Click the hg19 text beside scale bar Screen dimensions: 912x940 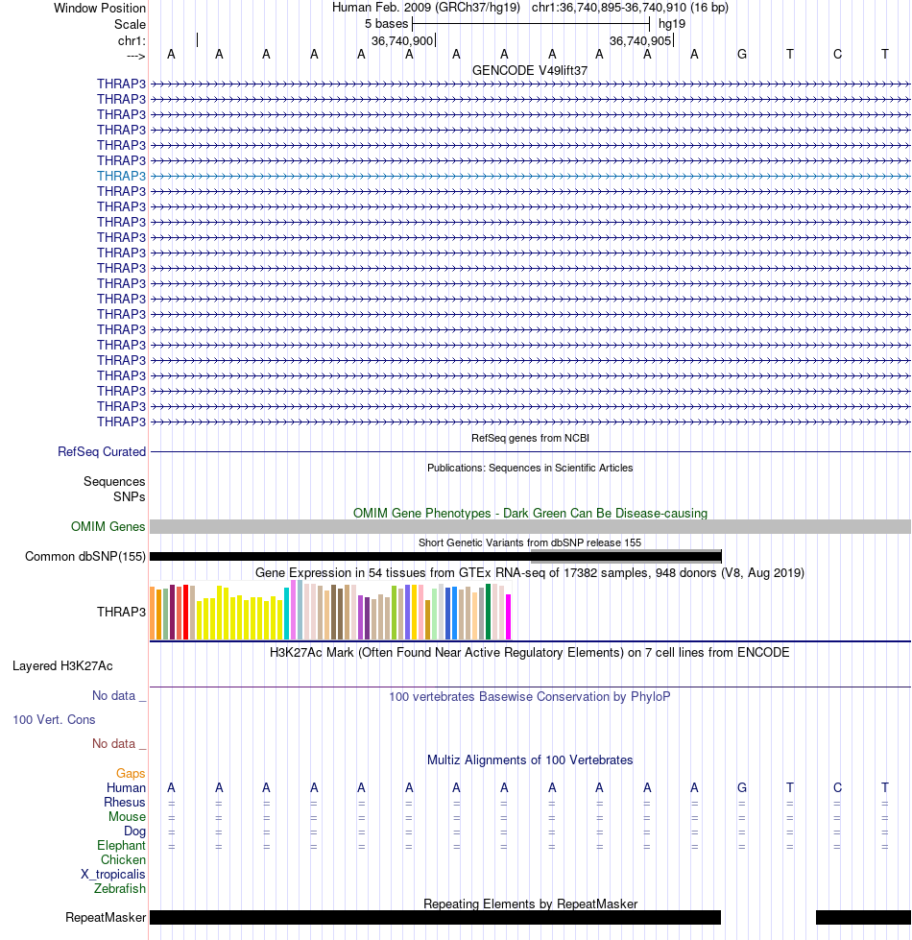pos(672,23)
